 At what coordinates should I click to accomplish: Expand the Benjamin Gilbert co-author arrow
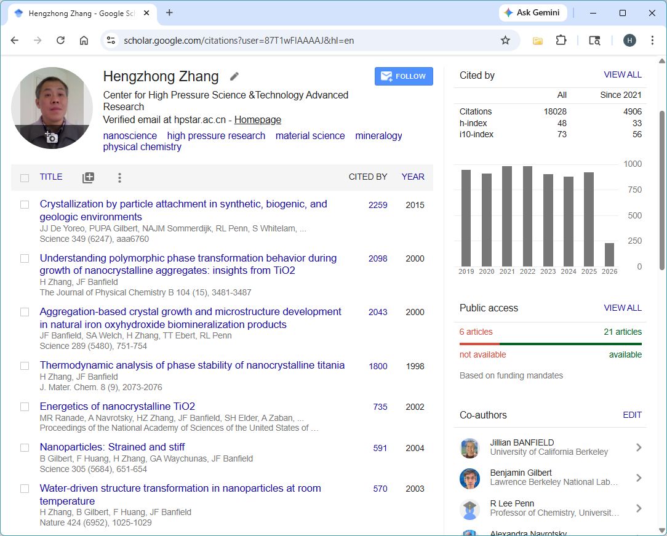tap(639, 478)
